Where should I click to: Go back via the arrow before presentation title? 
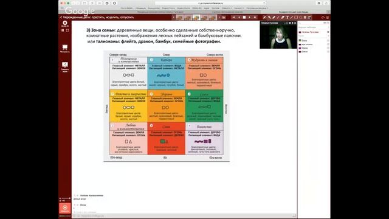[61, 18]
